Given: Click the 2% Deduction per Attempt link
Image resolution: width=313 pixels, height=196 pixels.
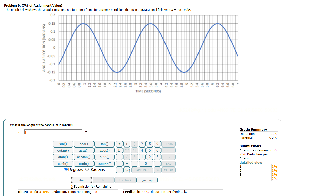Looking at the screenshot, I should tap(242, 154).
